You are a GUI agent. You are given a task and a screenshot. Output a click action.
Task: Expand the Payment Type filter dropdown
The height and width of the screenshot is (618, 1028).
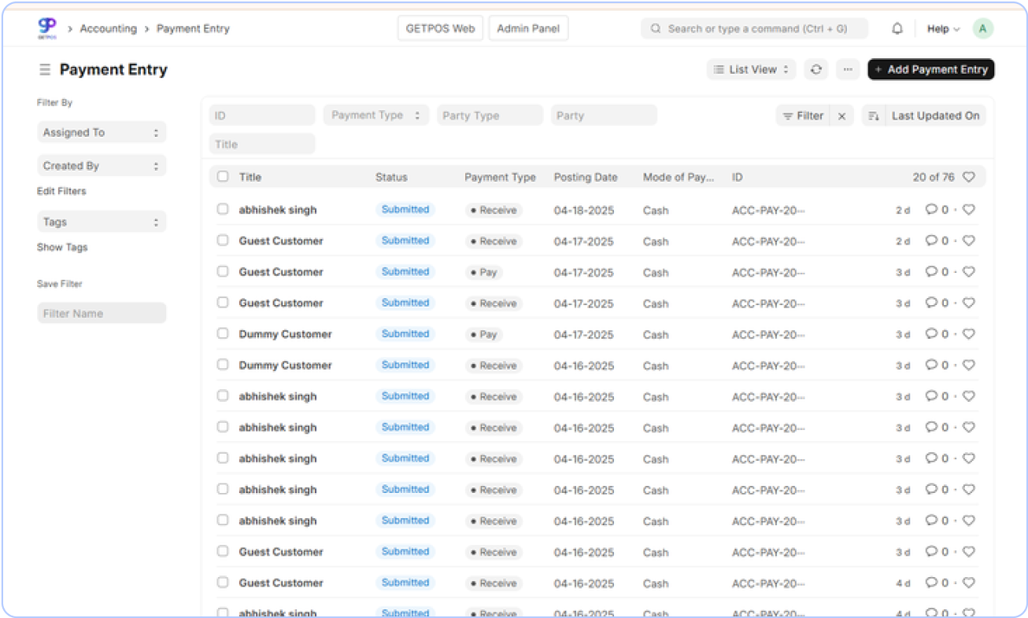click(376, 116)
